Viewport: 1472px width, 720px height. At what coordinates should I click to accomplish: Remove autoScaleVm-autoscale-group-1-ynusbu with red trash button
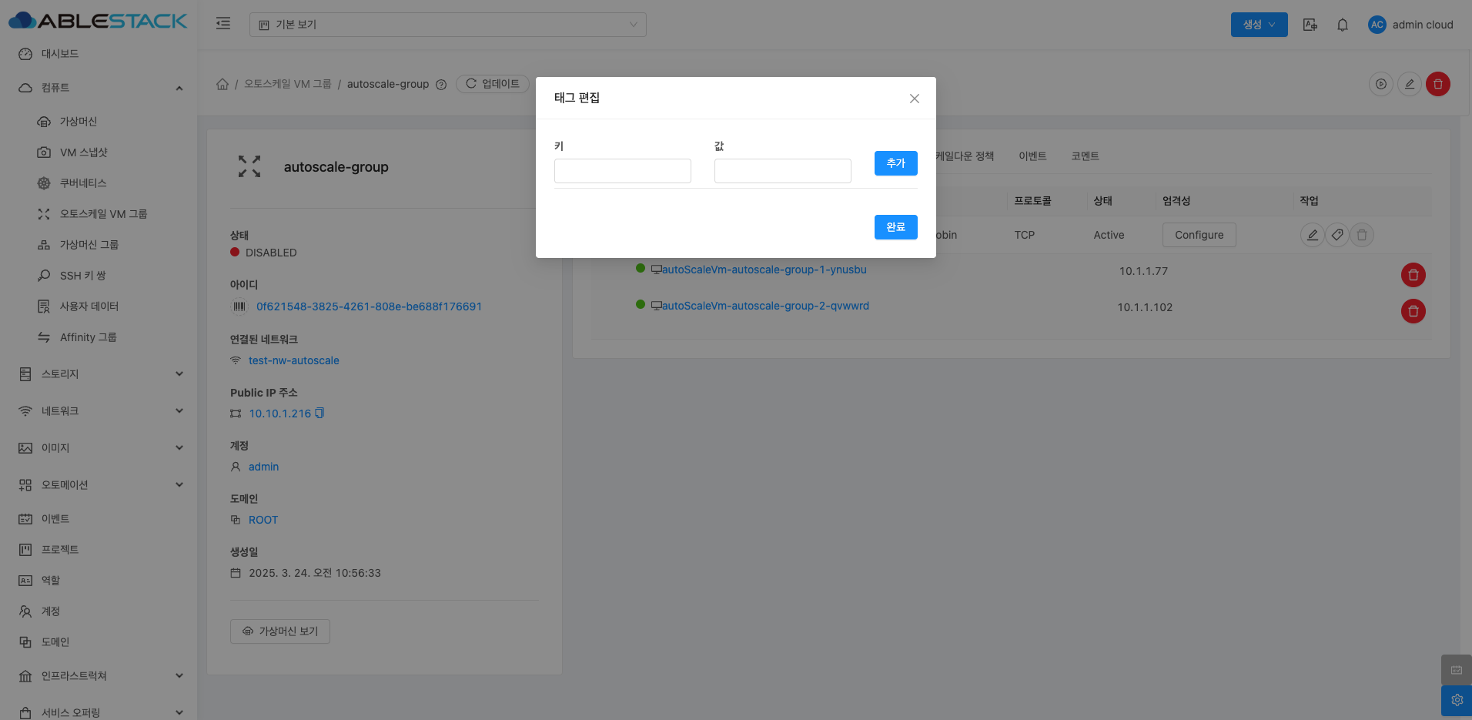[x=1413, y=275]
